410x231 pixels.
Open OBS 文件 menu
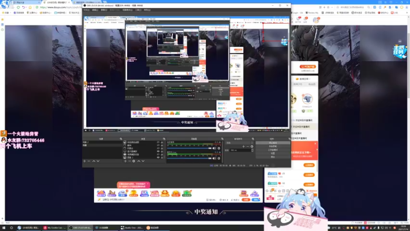pyautogui.click(x=86, y=10)
